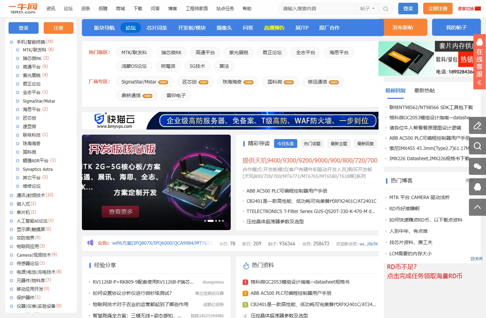486x318 pixels.
Task: Switch to 最新主题 tab
Action: (339, 144)
